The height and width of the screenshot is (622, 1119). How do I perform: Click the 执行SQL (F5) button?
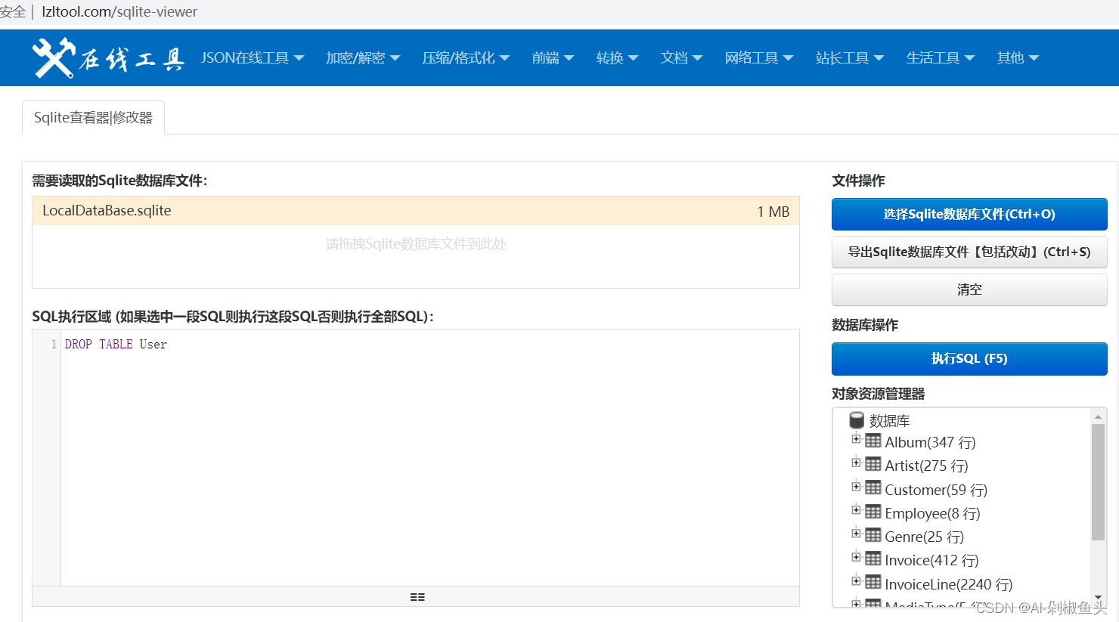pos(969,358)
